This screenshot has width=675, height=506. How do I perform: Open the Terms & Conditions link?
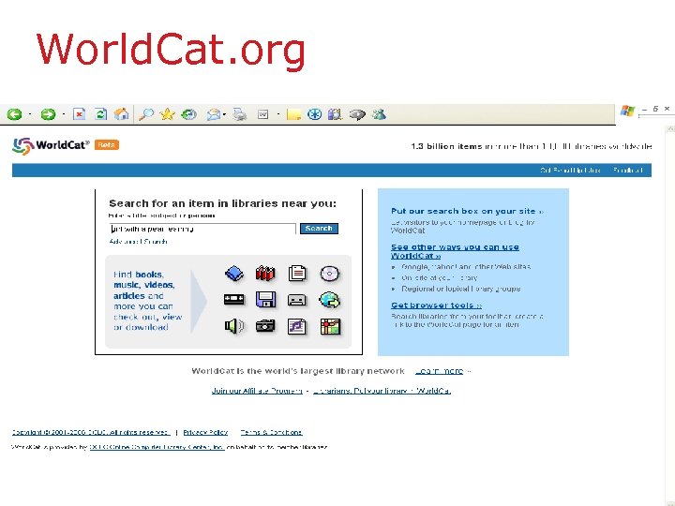click(x=271, y=432)
